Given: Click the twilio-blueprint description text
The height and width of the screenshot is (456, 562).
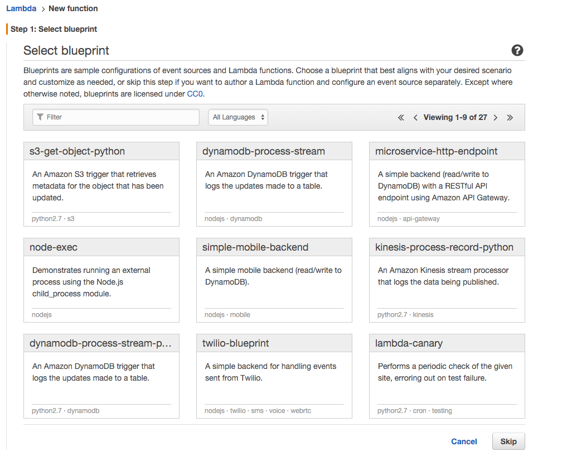Looking at the screenshot, I should (x=270, y=372).
